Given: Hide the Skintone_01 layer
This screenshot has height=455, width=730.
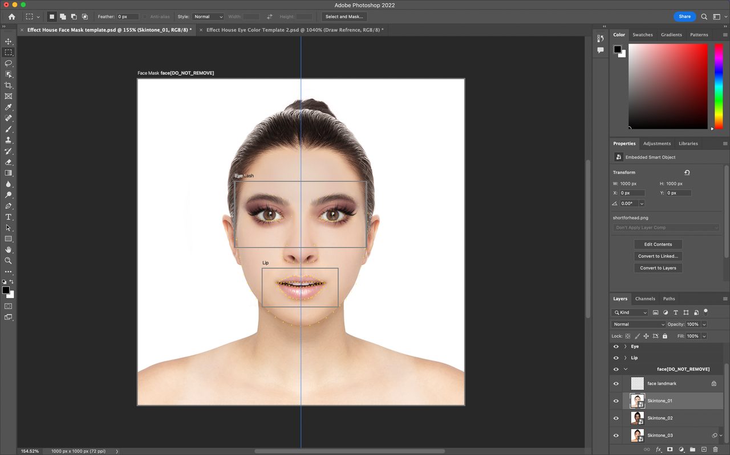Looking at the screenshot, I should click(x=615, y=401).
